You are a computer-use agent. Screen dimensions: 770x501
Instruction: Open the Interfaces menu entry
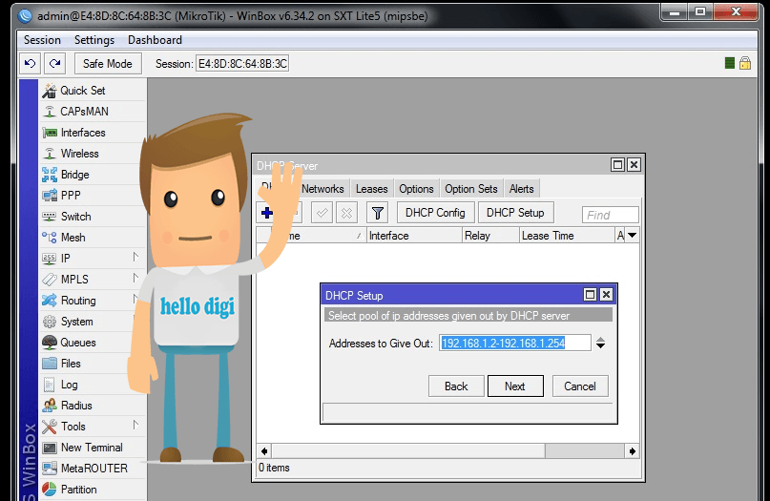93,133
